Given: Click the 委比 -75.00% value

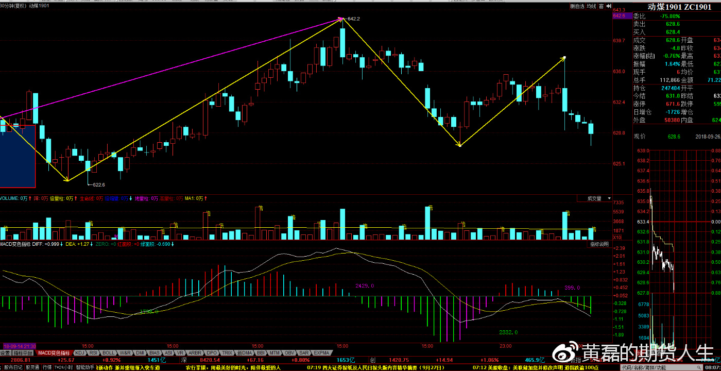Looking at the screenshot, I should point(670,16).
